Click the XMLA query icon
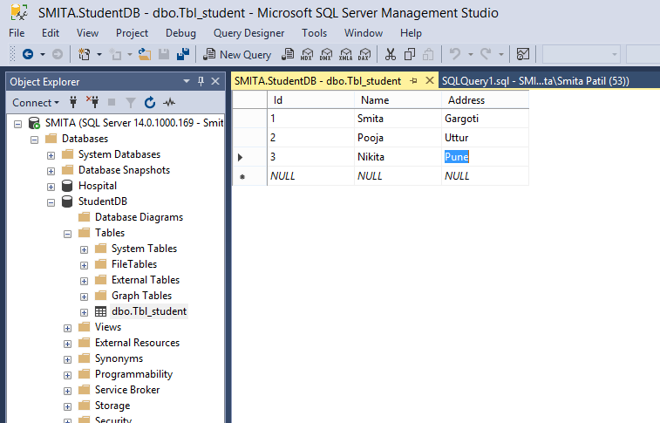This screenshot has width=660, height=423. coord(345,54)
